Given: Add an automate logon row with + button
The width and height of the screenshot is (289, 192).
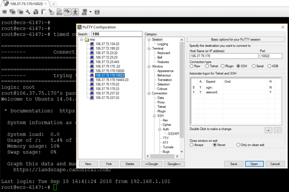Looking at the screenshot, I should click(x=268, y=130).
